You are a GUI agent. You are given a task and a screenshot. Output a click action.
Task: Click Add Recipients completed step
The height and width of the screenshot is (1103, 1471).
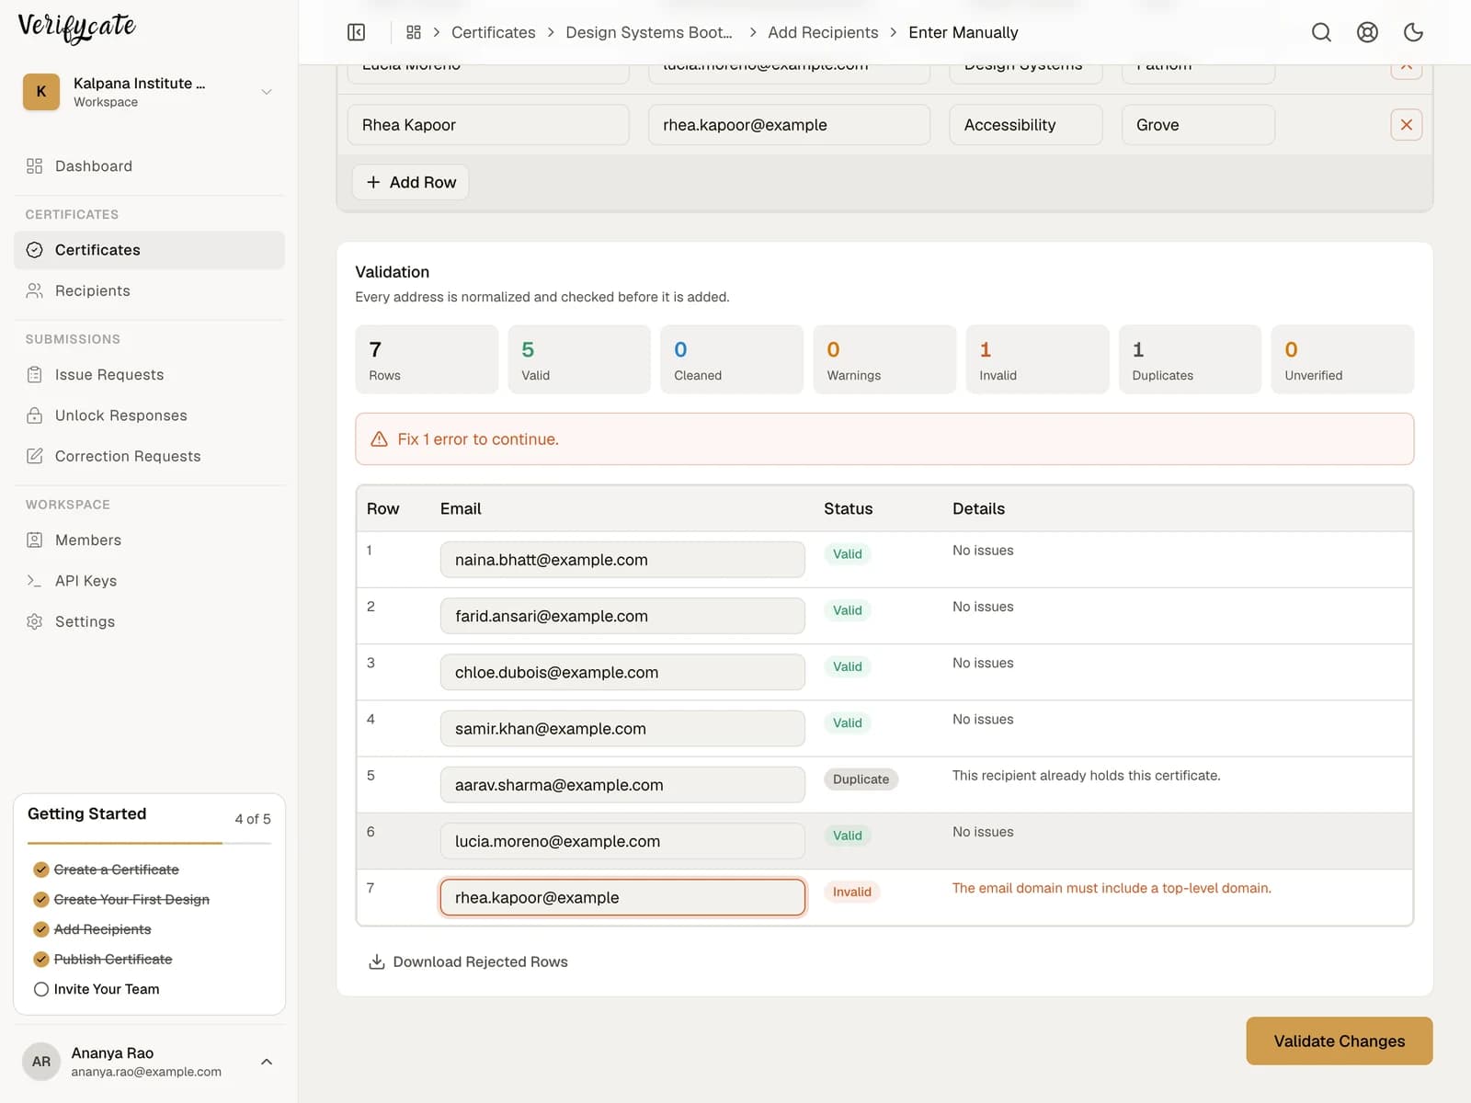click(92, 930)
